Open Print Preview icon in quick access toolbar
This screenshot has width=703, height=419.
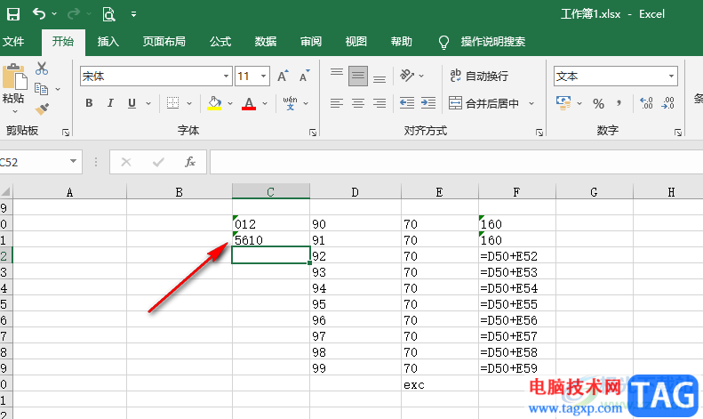tap(108, 14)
